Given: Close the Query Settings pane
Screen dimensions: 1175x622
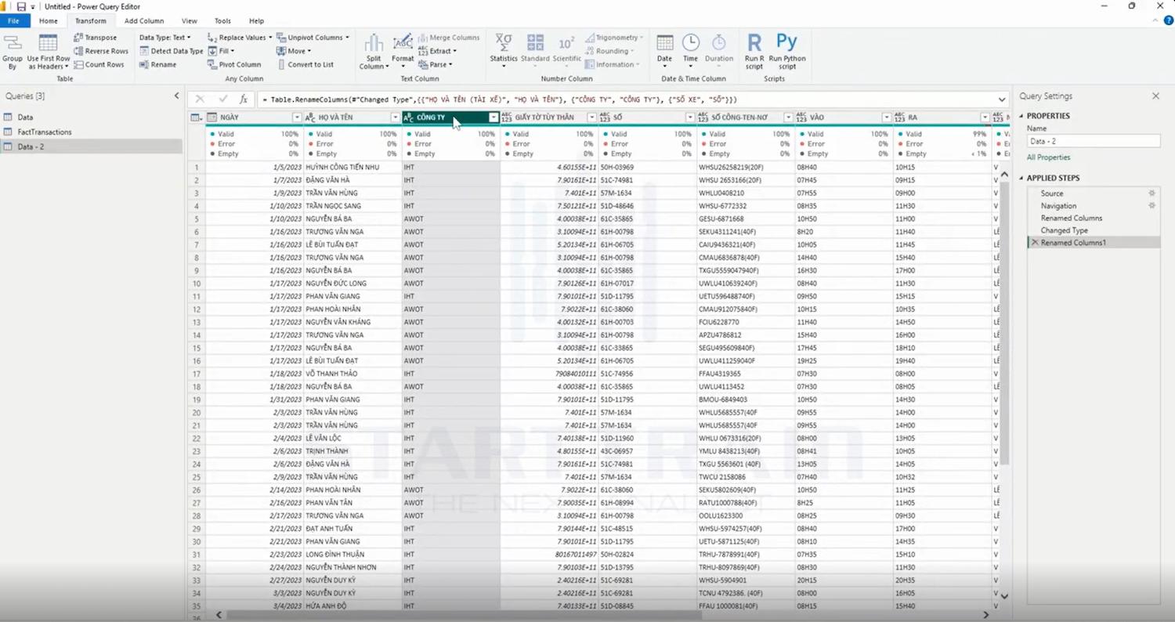Looking at the screenshot, I should (x=1155, y=96).
